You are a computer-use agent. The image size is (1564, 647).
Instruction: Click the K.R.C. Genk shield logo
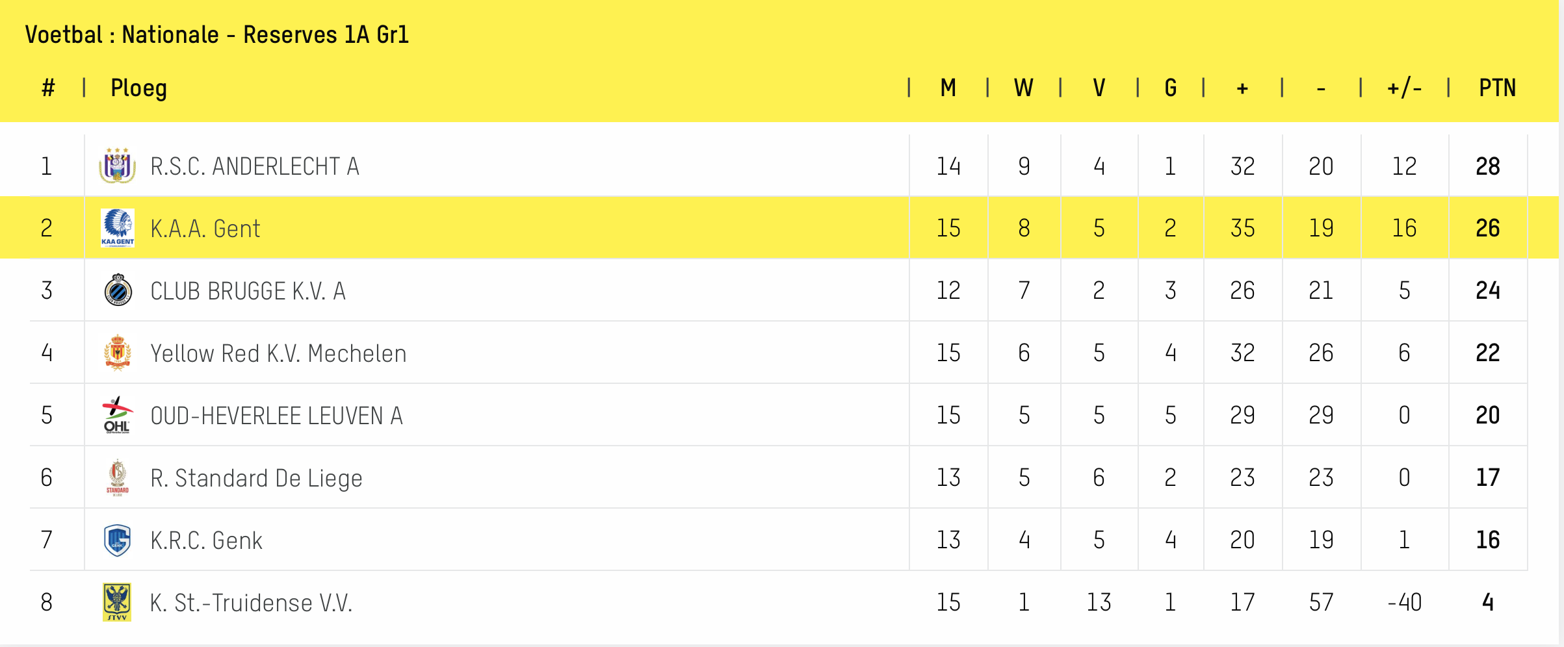pos(118,540)
